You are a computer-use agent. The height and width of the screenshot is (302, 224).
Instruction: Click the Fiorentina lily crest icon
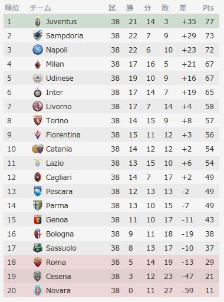click(38, 135)
